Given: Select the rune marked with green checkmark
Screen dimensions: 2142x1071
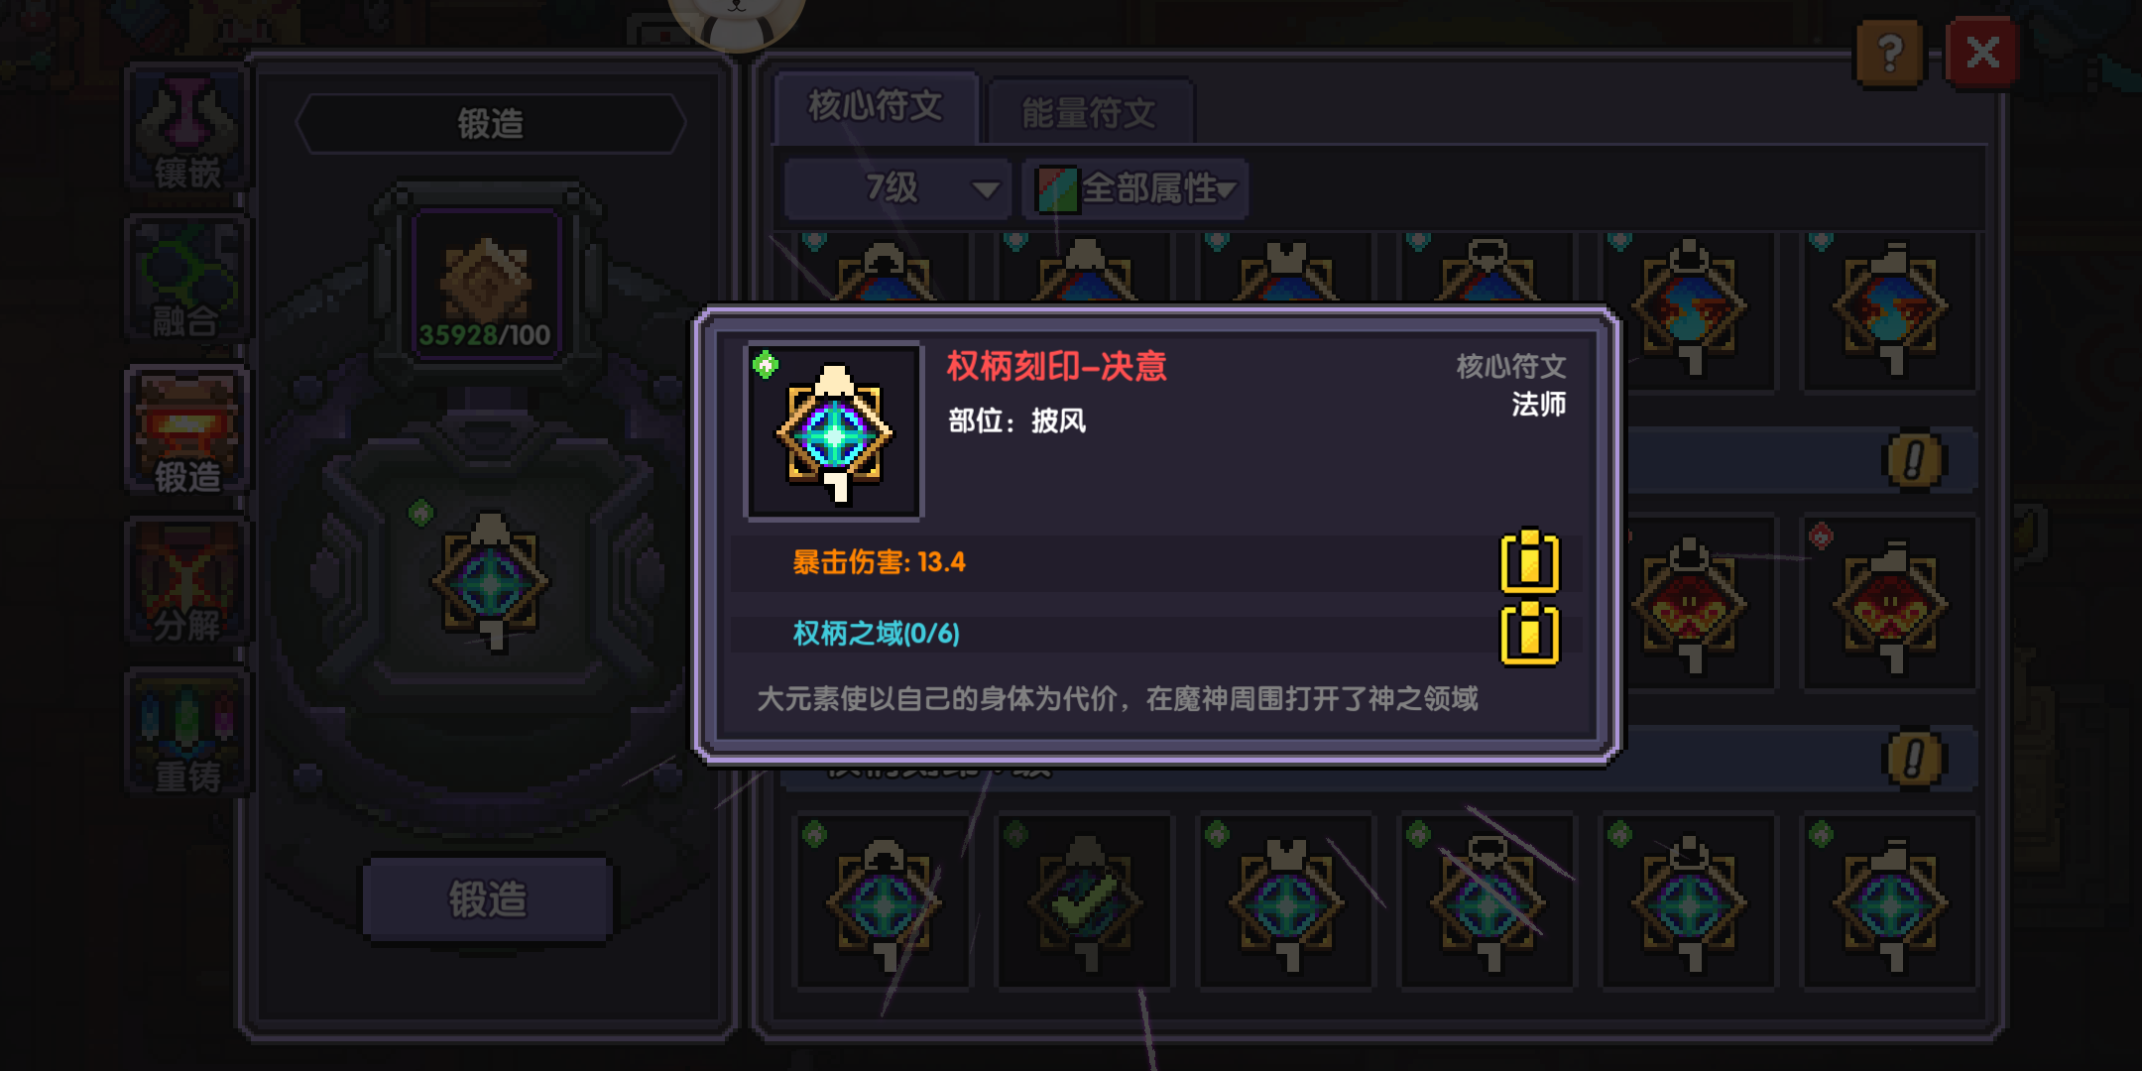Looking at the screenshot, I should 1085,900.
